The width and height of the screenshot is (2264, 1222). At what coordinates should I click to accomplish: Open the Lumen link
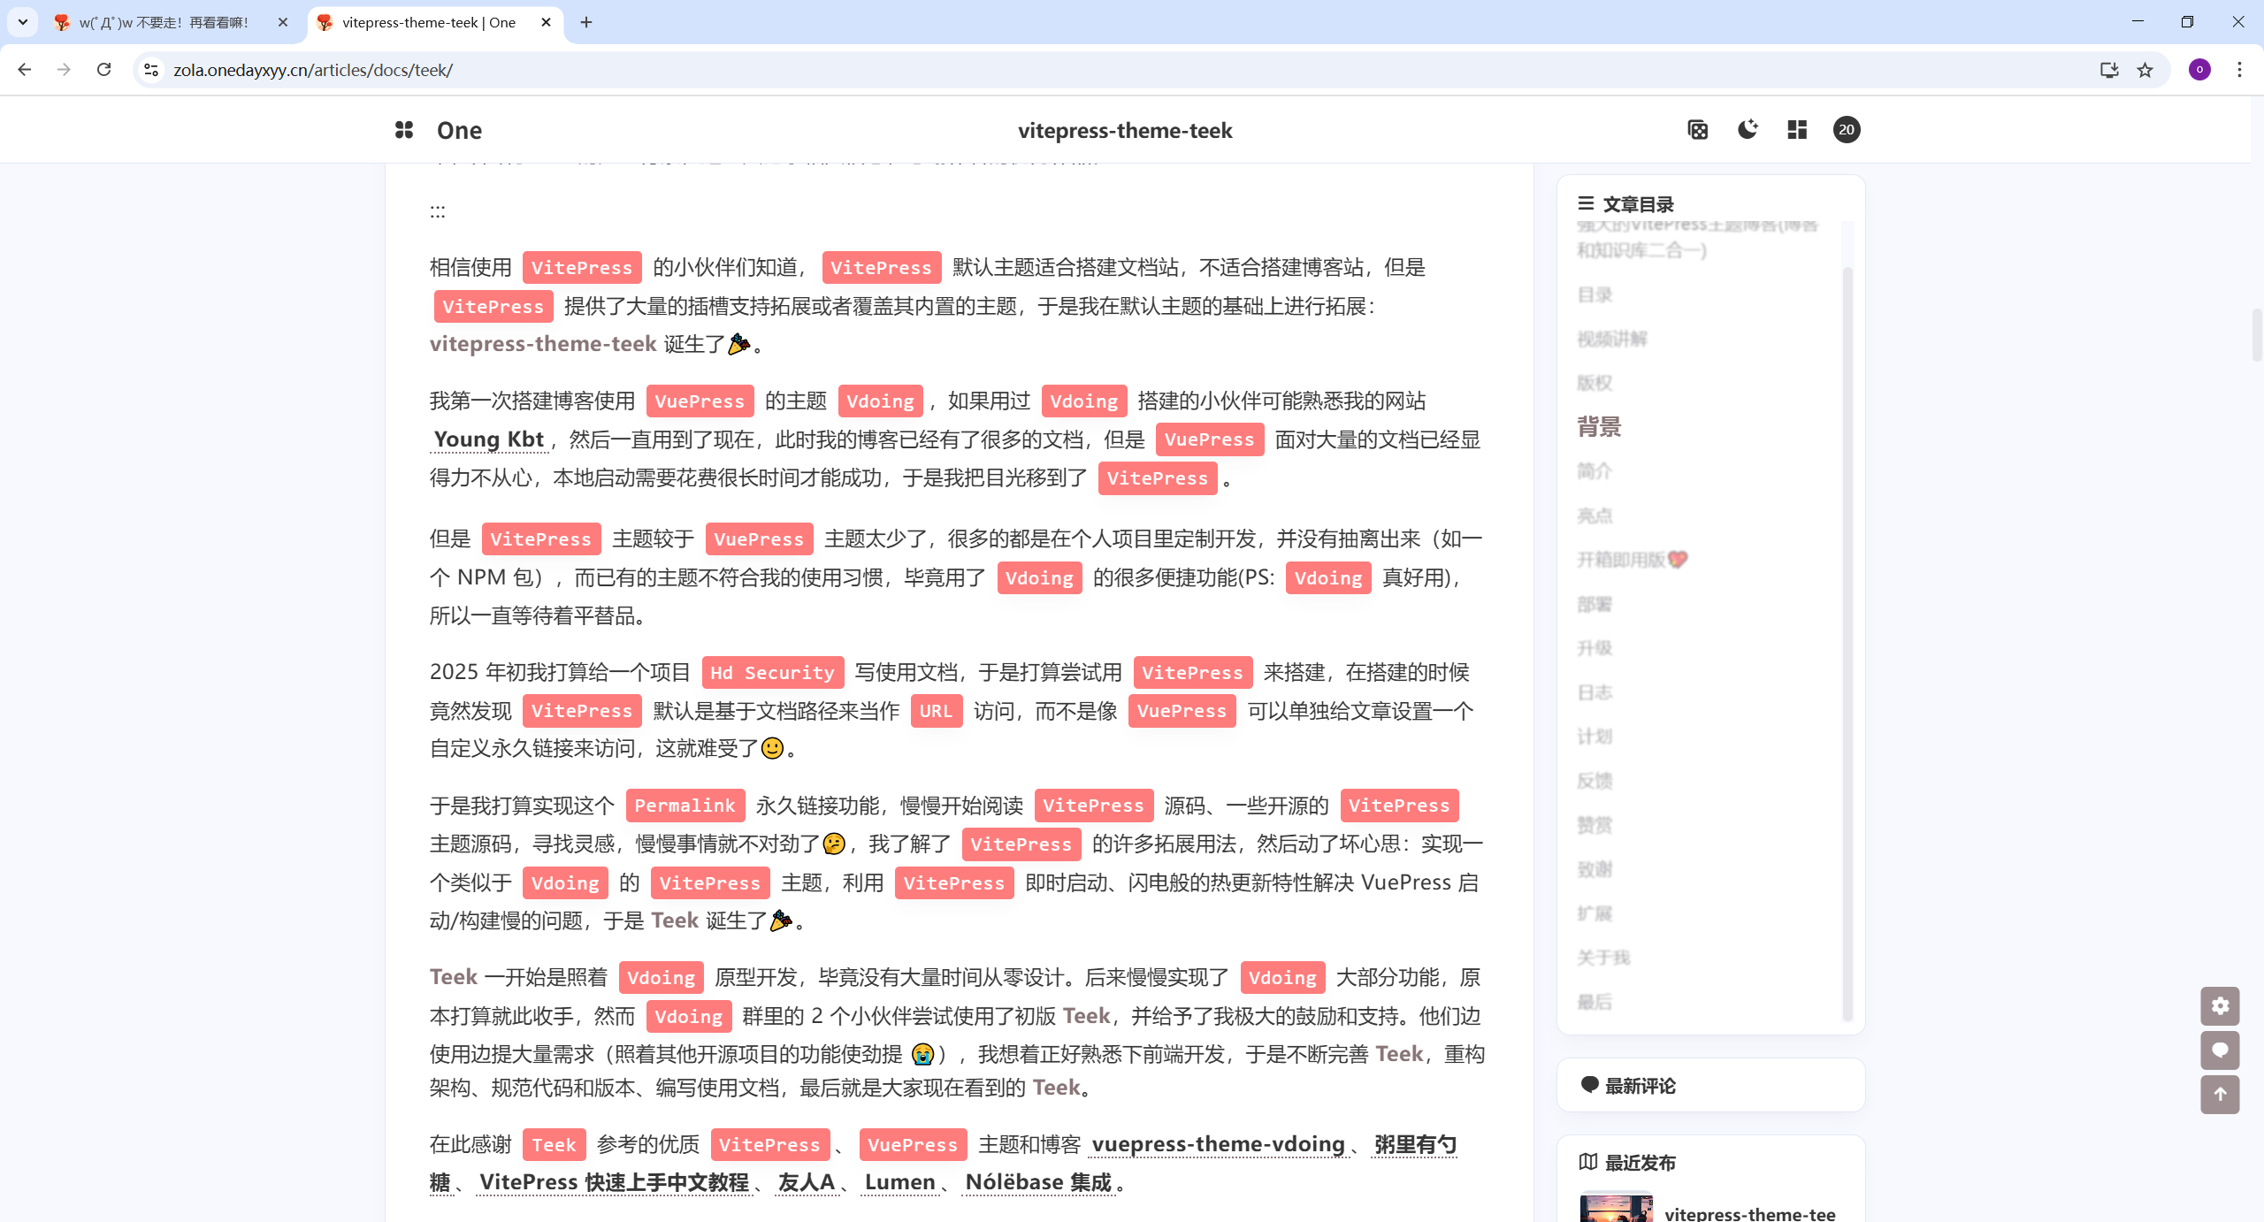pos(899,1182)
